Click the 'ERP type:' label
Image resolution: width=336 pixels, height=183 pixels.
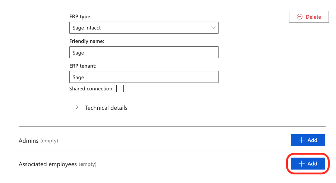click(x=80, y=17)
